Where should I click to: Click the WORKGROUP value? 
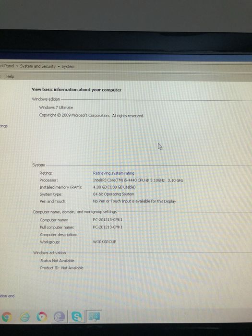[x=104, y=242]
